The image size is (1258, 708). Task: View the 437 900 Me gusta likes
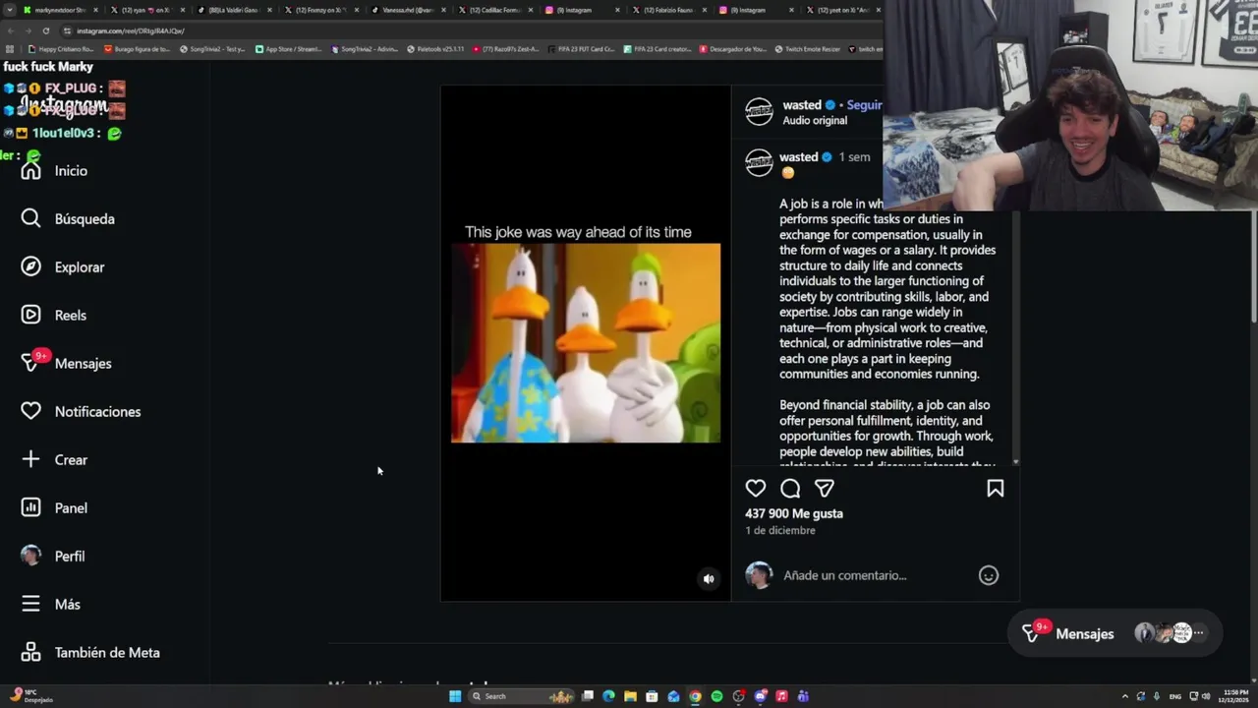[x=794, y=513]
